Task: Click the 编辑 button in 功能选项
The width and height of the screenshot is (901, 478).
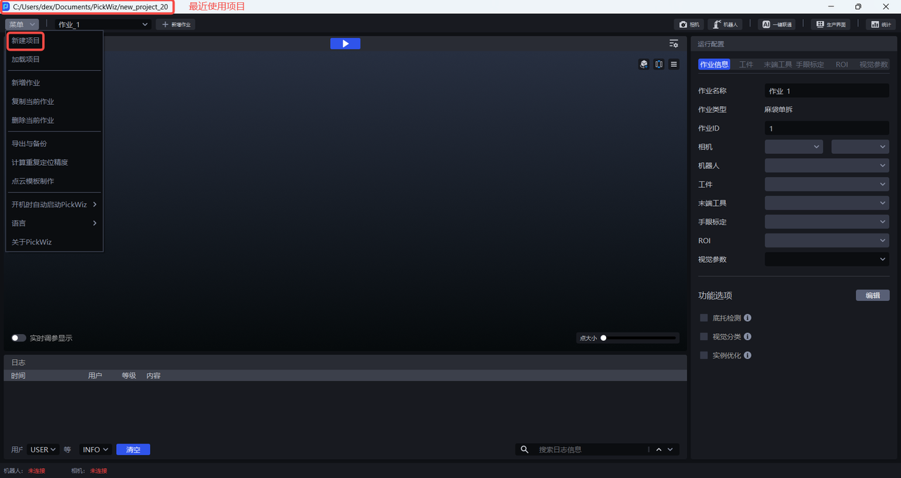Action: pyautogui.click(x=872, y=295)
